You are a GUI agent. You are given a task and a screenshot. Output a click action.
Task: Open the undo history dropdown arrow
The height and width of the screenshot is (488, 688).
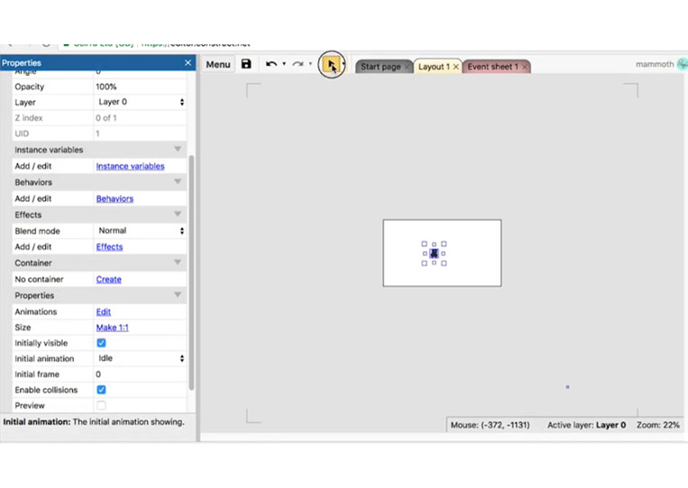pyautogui.click(x=284, y=64)
